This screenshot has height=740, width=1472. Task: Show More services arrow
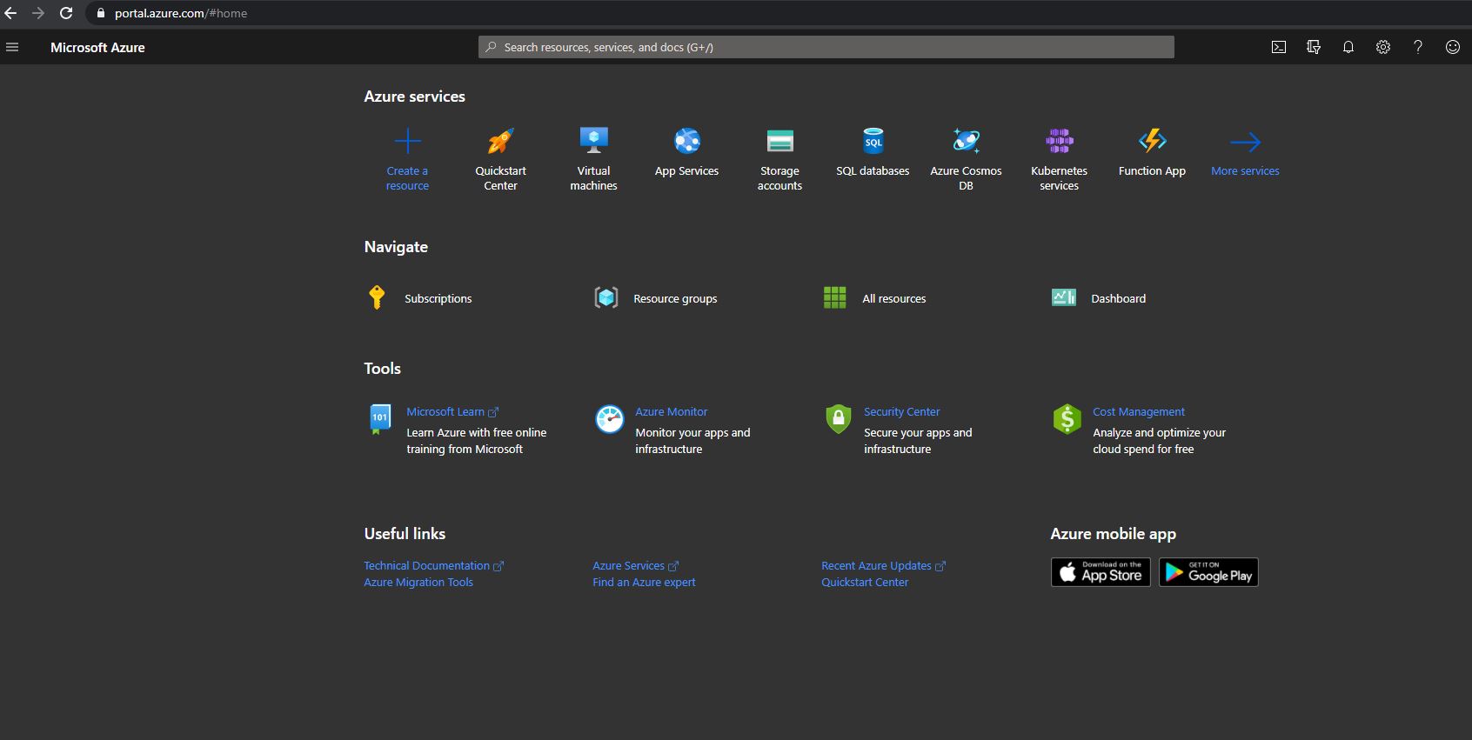click(1245, 142)
